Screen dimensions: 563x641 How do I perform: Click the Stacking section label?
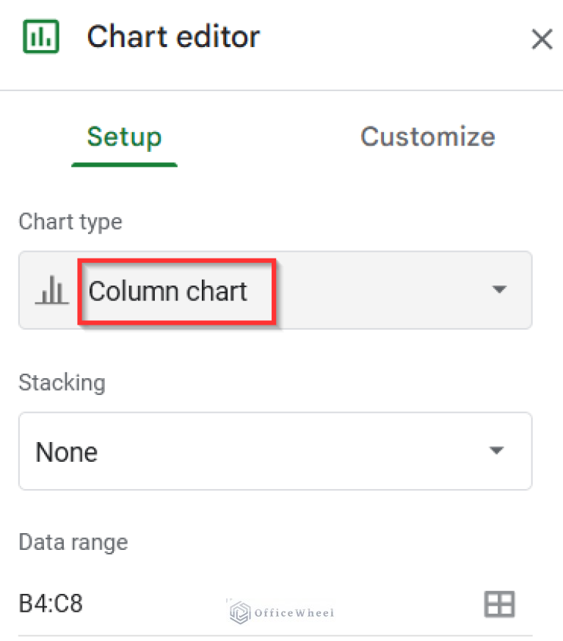[62, 383]
